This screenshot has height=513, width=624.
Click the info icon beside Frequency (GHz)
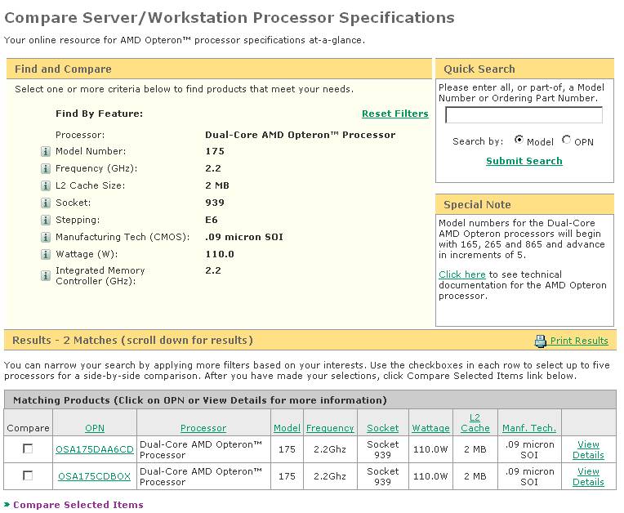pos(46,169)
